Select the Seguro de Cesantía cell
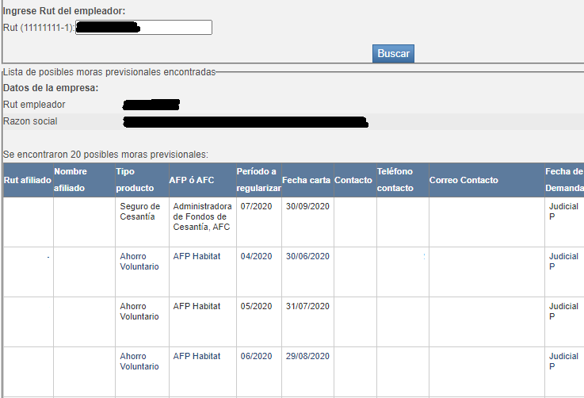The image size is (584, 398). click(x=140, y=212)
